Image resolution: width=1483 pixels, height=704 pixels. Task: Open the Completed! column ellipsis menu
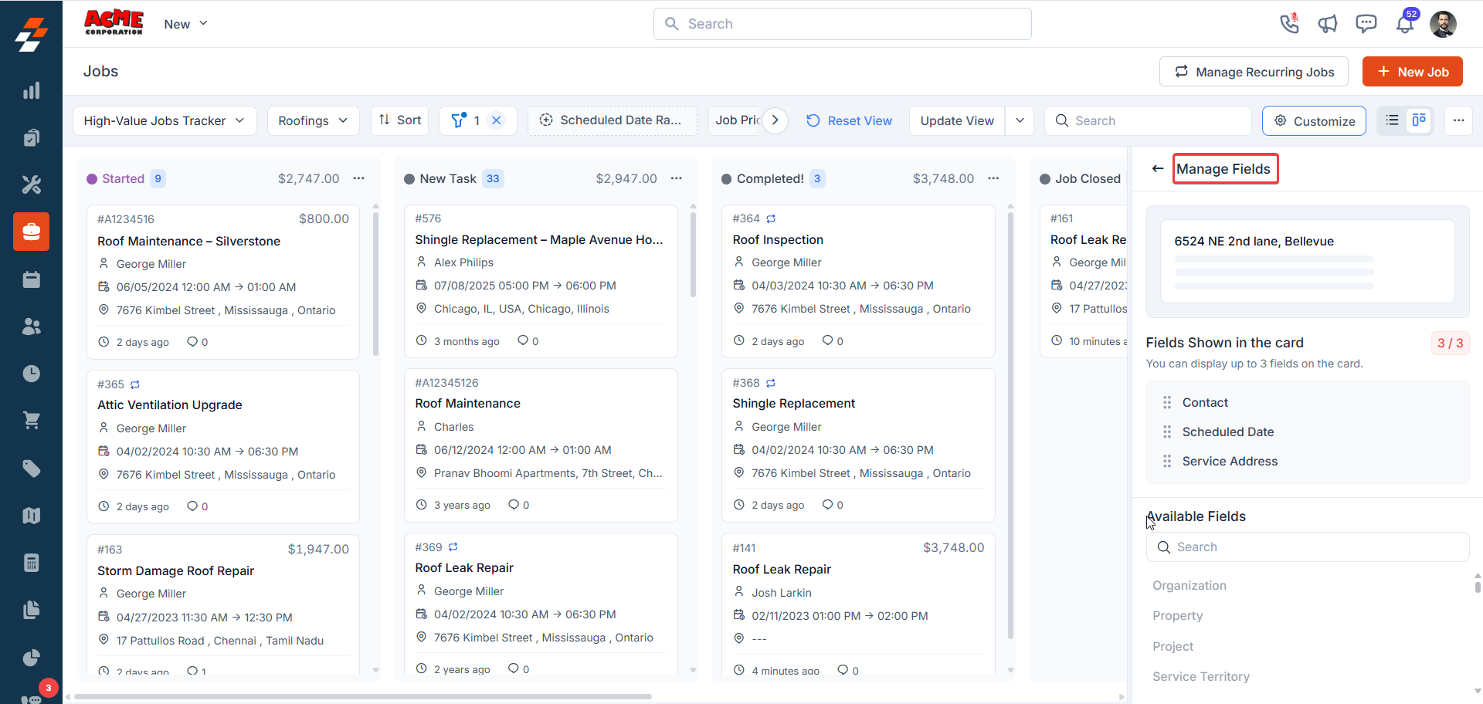(994, 178)
